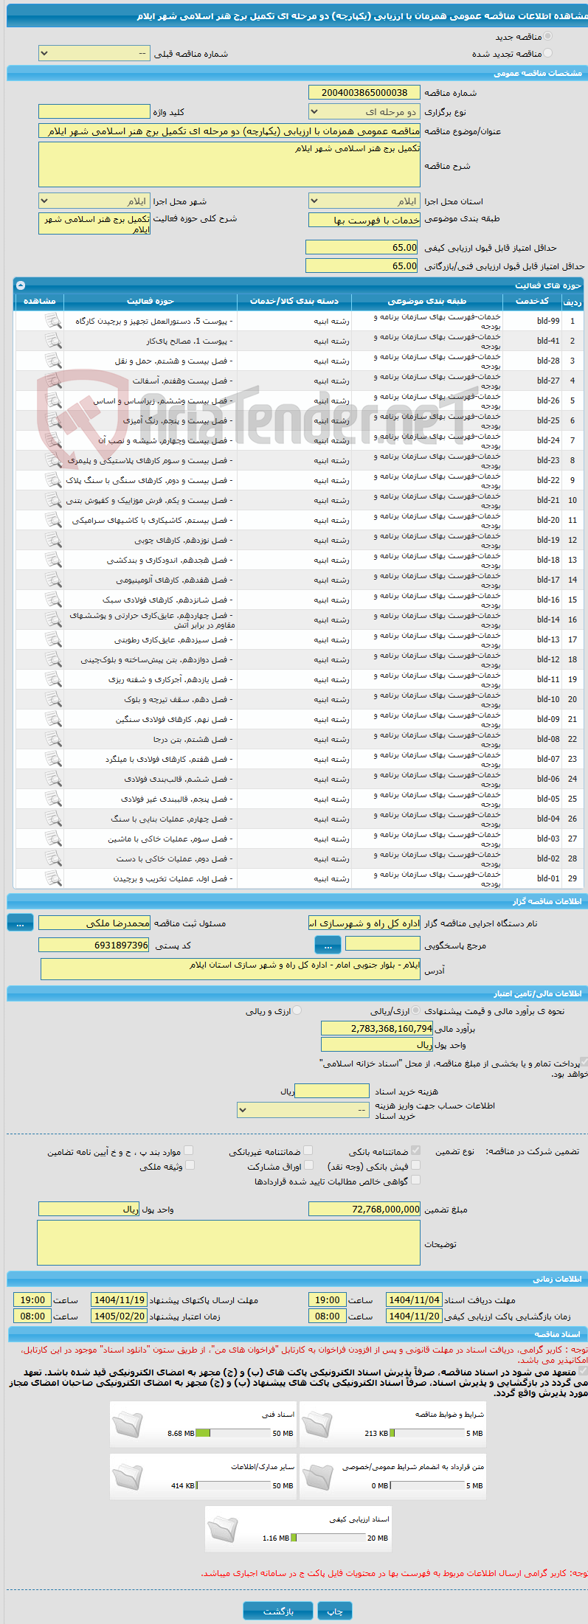Open the view icon for row bld-20
The height and width of the screenshot is (1624, 588).
(x=53, y=520)
